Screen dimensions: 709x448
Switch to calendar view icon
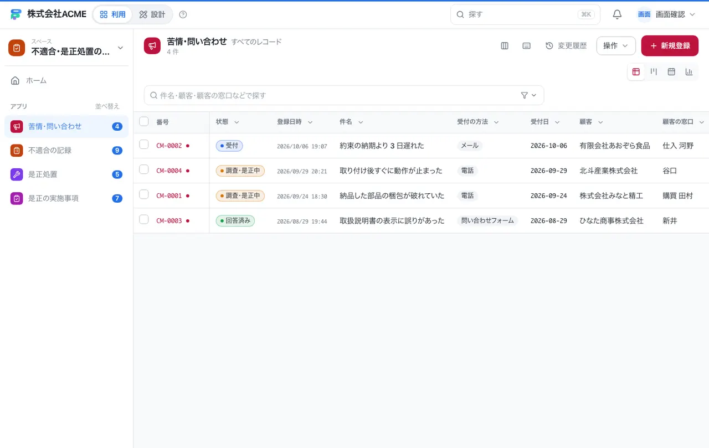coord(671,71)
